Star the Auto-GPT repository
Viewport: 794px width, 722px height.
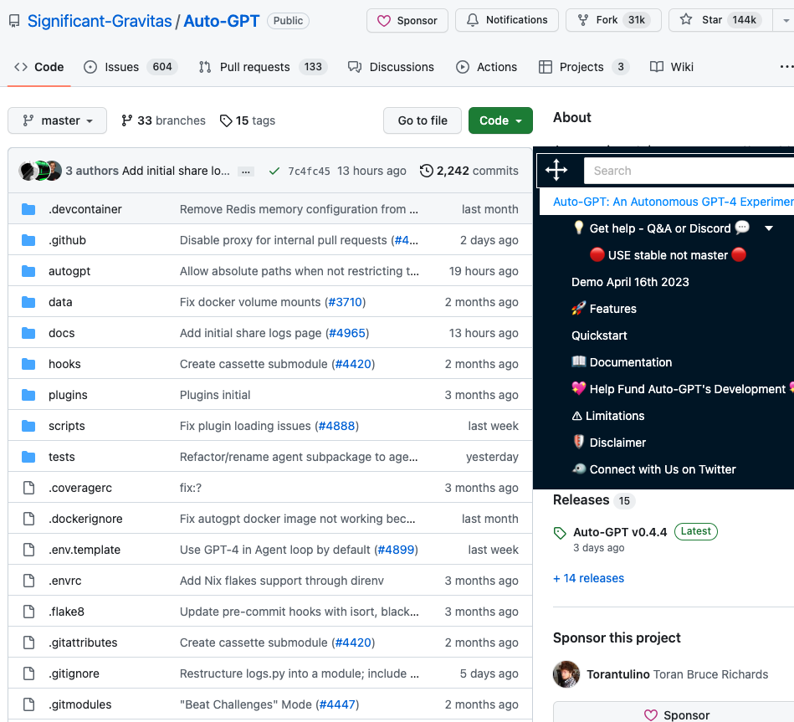pos(720,20)
